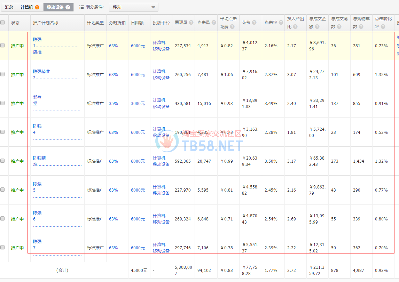The height and width of the screenshot is (282, 399).
Task: Open the 细分条件 dropdown showing 移动
Action: point(134,7)
